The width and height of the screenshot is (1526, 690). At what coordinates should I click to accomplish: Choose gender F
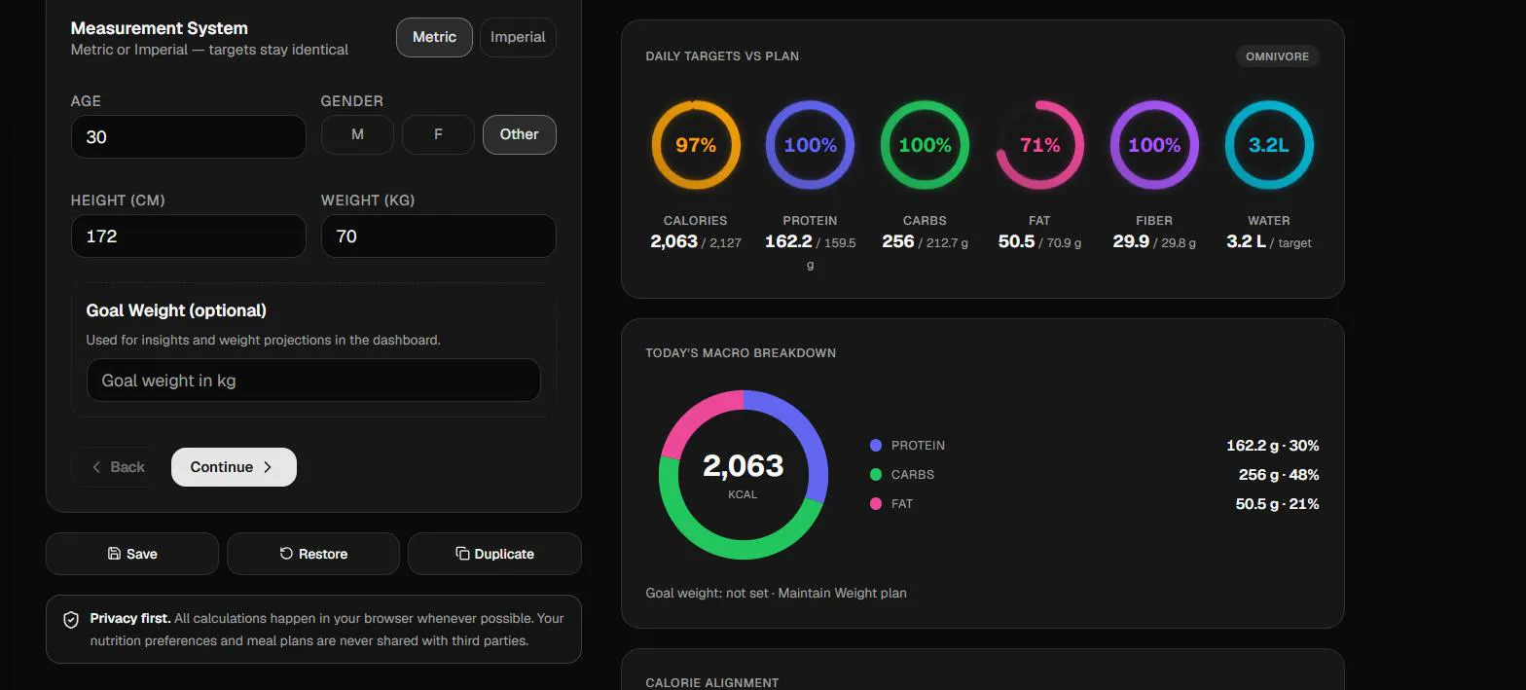(x=438, y=134)
